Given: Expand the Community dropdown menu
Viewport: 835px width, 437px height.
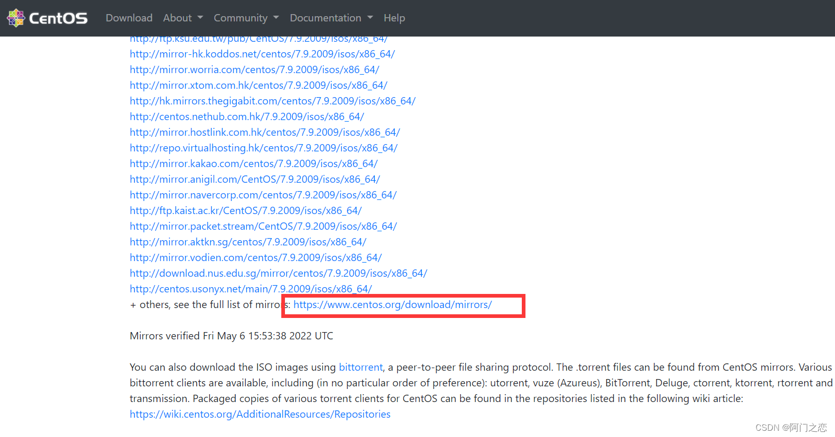Looking at the screenshot, I should [x=246, y=18].
